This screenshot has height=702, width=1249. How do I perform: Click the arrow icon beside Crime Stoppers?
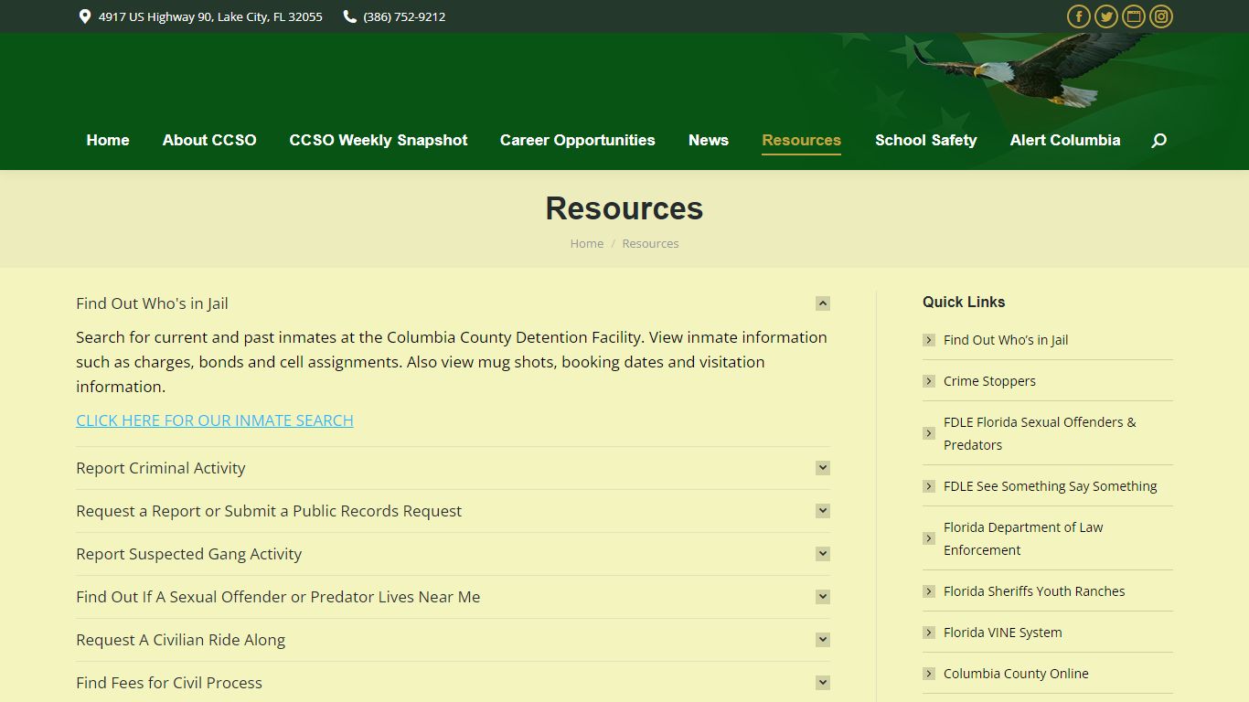[929, 381]
